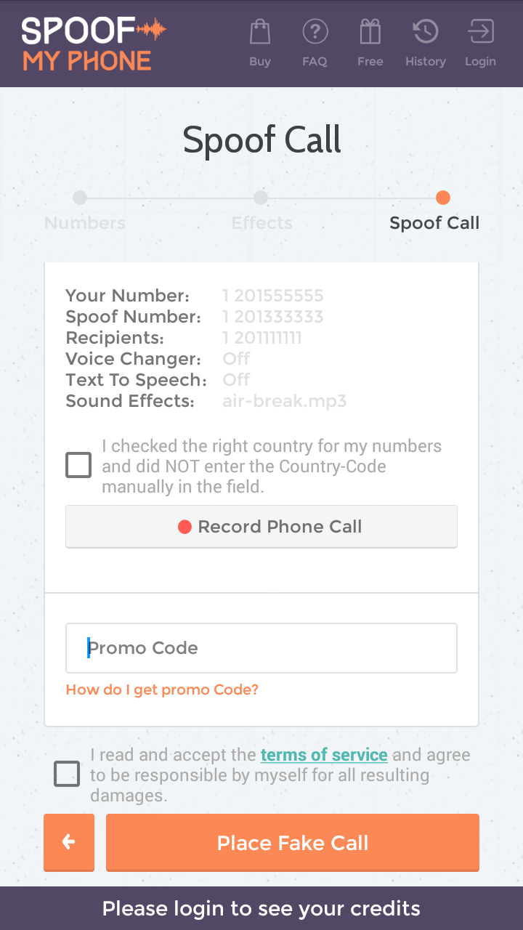
Task: Open call History clock icon
Action: coord(425,33)
